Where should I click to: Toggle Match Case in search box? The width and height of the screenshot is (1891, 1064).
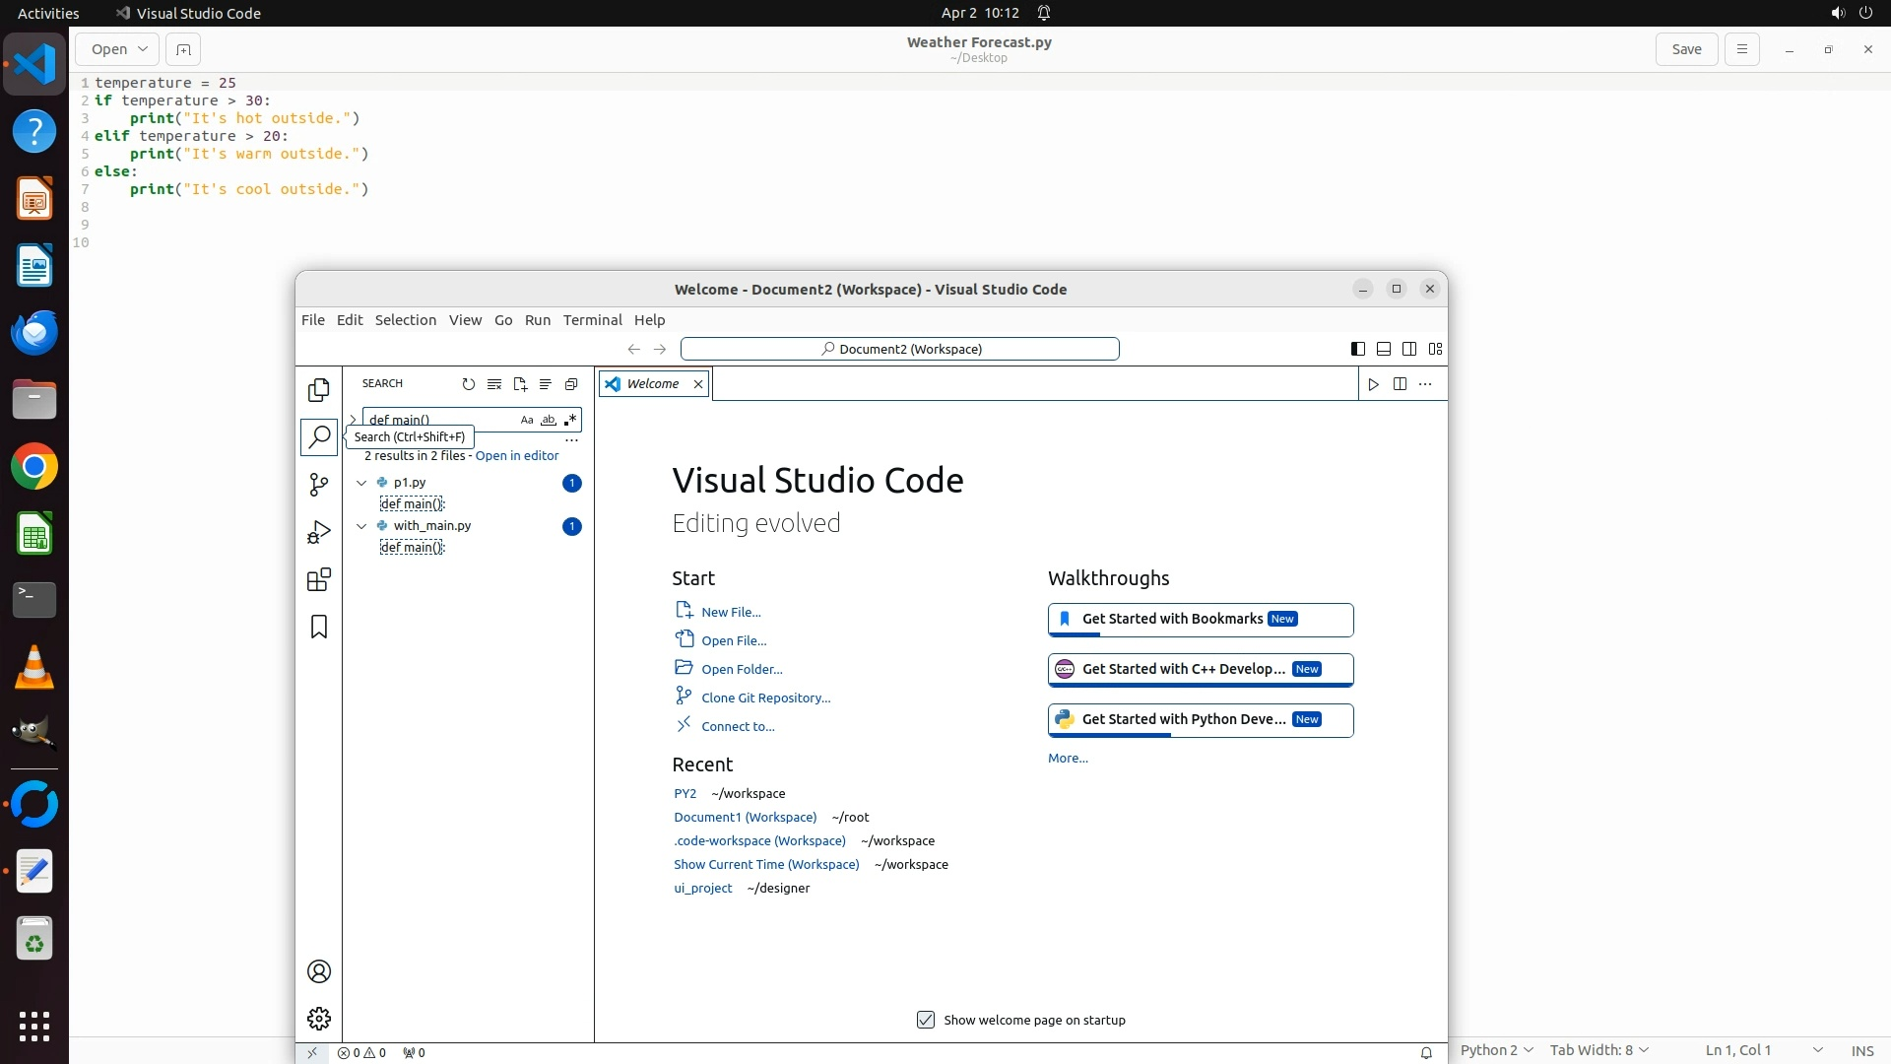coord(527,420)
